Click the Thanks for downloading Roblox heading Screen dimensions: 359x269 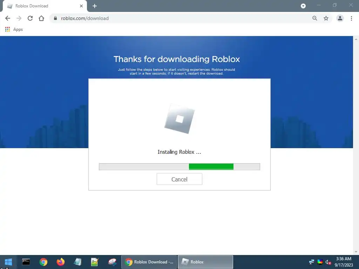pos(177,59)
